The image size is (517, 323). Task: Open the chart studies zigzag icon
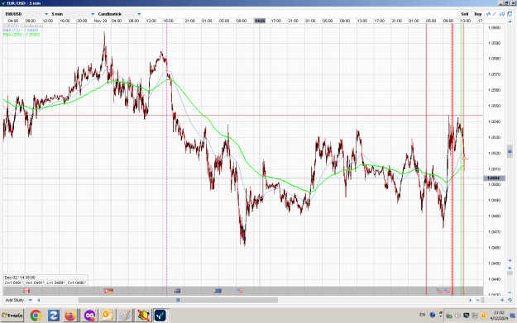(488, 14)
